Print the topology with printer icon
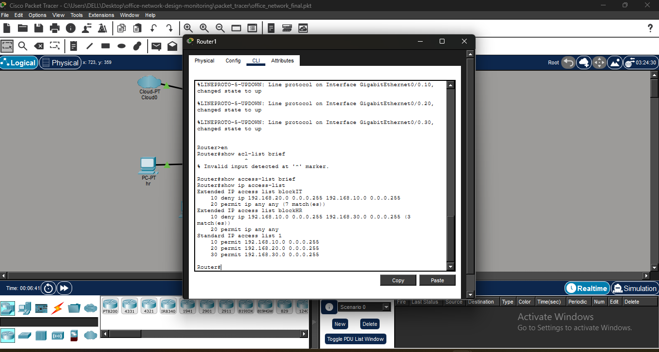Viewport: 659px width, 352px height. click(55, 28)
